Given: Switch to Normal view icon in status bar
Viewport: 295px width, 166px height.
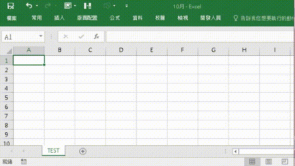Looking at the screenshot, I should [x=252, y=161].
